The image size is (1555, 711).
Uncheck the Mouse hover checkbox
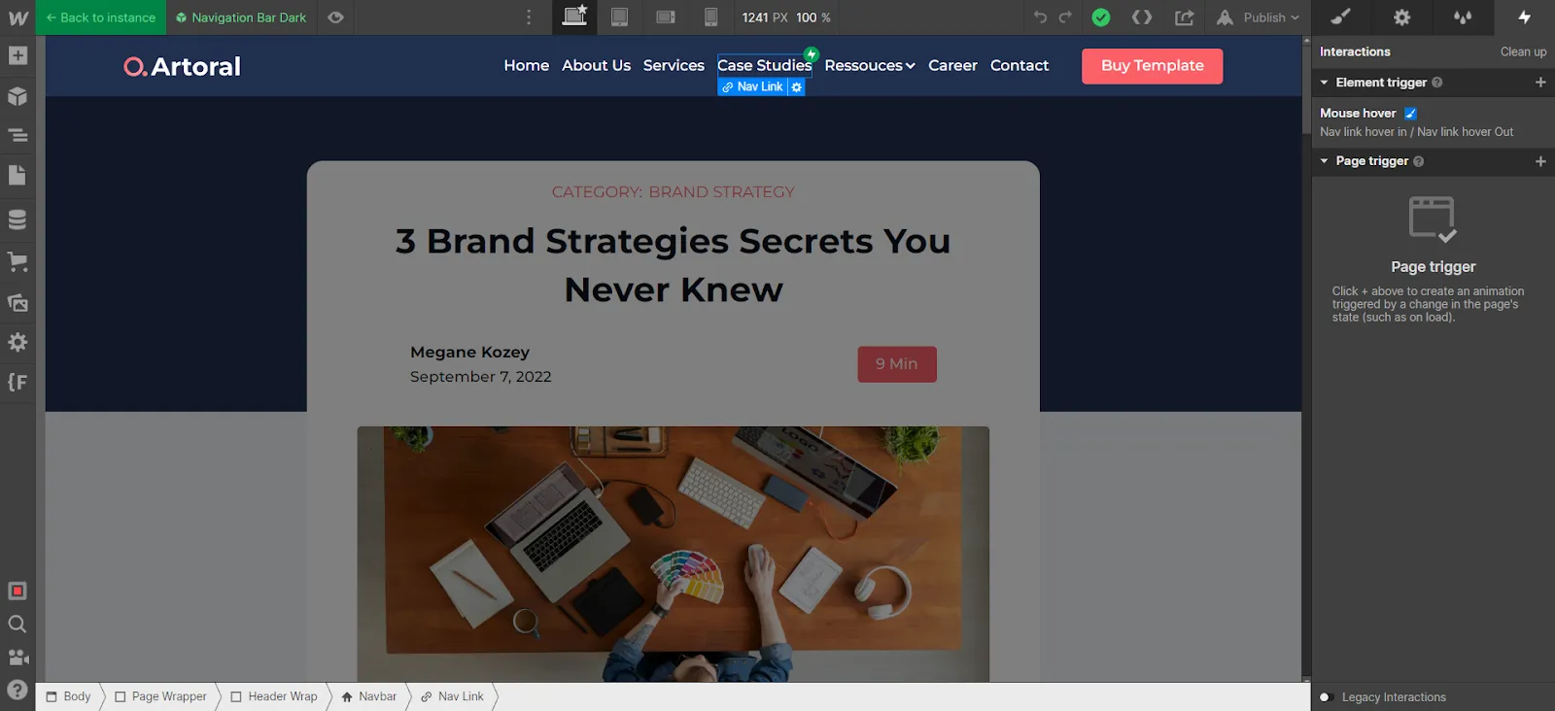pos(1410,114)
